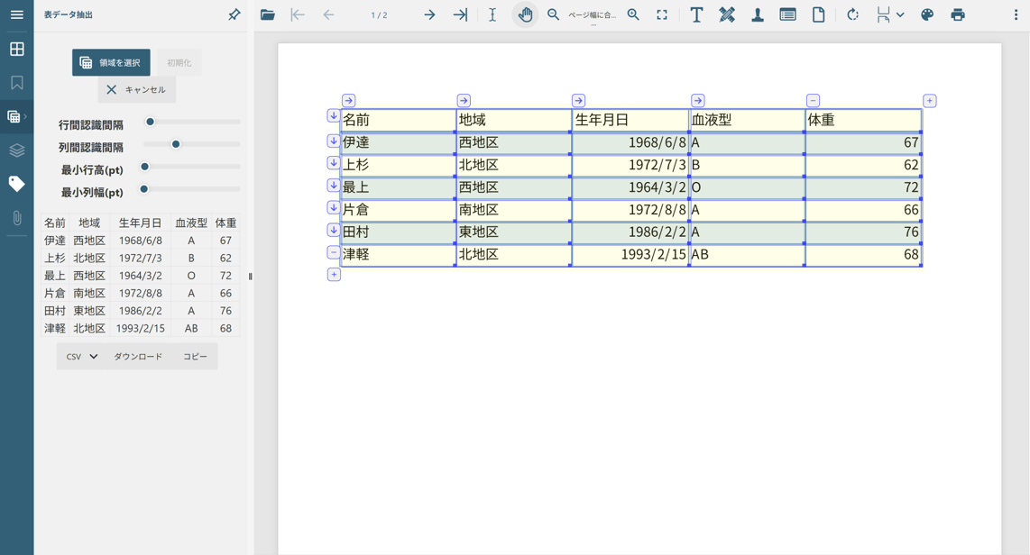Open the page thumbnails panel
The image size is (1030, 555).
click(x=16, y=50)
